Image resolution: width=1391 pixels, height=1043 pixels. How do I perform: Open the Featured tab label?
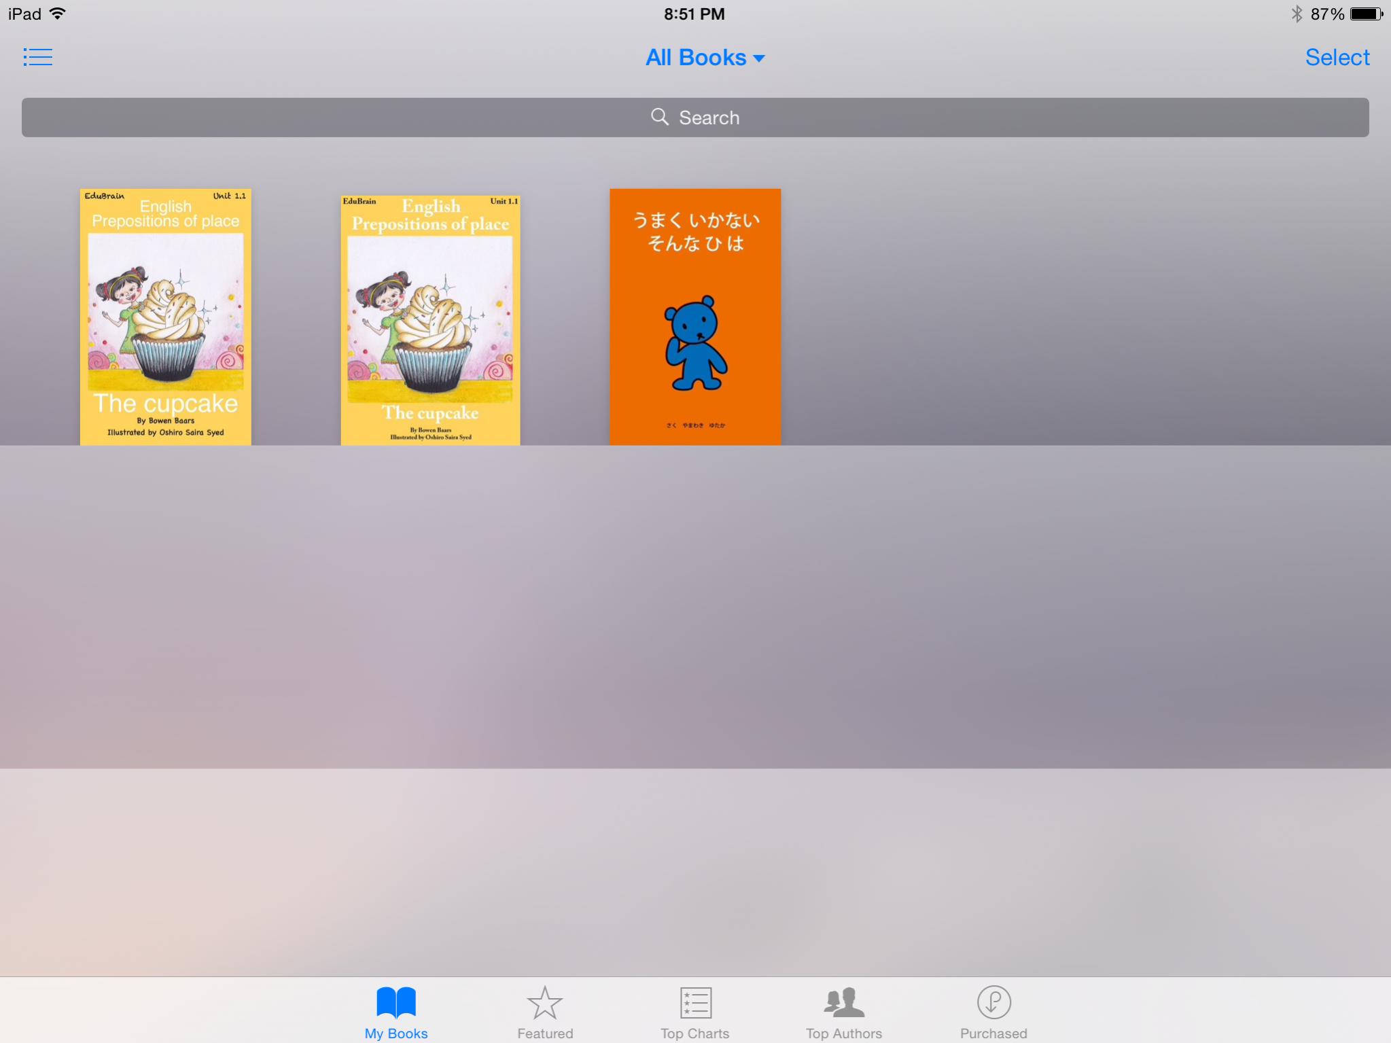pos(545,1033)
